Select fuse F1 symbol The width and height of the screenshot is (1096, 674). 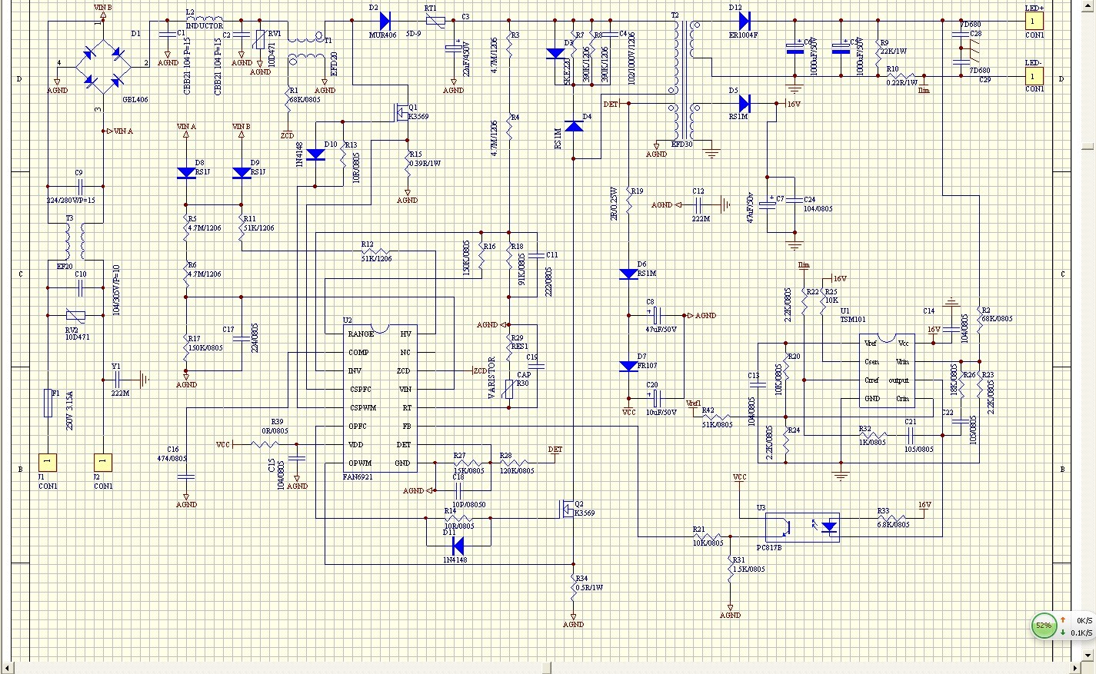[x=48, y=403]
